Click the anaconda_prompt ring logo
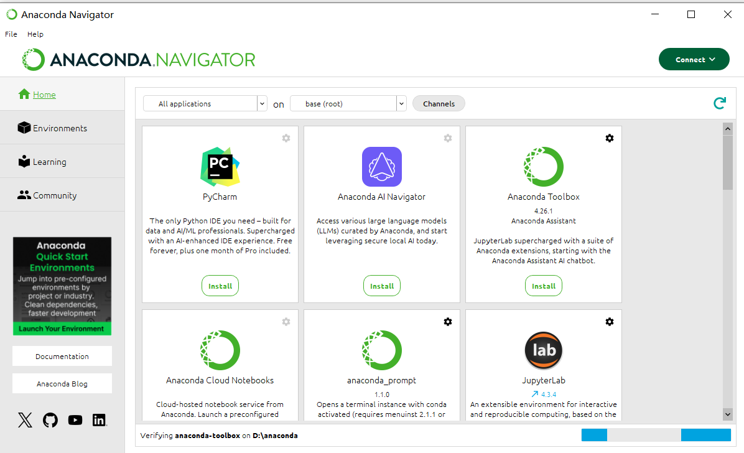The width and height of the screenshot is (744, 453). [382, 350]
